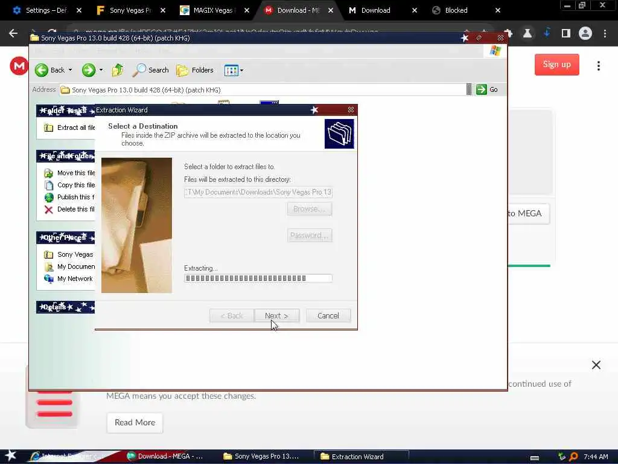This screenshot has width=618, height=464.
Task: Click the green Forward arrow icon in Explorer
Action: pyautogui.click(x=89, y=70)
